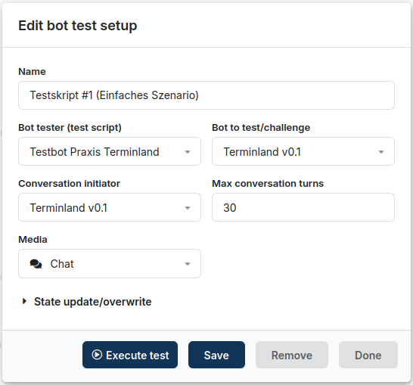The image size is (413, 385).
Task: Click the Bot tester (test script) label
Action: (70, 128)
